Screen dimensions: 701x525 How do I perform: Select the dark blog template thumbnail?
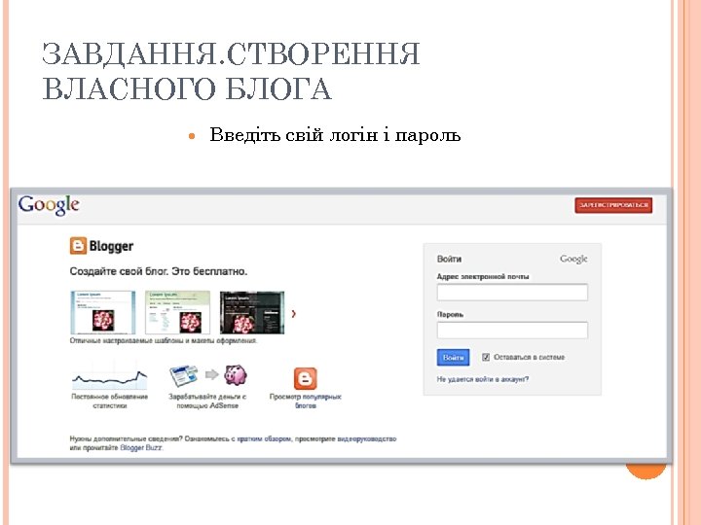(252, 312)
